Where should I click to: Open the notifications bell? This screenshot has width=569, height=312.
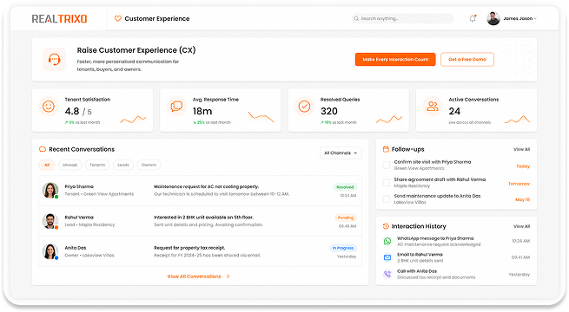tap(473, 18)
